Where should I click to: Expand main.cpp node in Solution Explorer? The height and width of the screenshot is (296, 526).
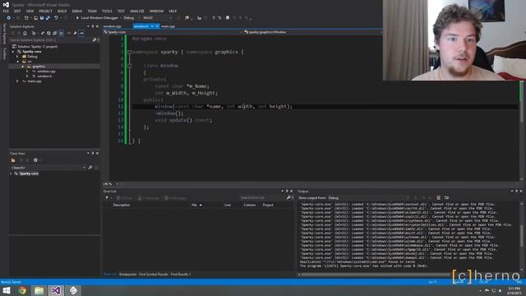coord(17,81)
